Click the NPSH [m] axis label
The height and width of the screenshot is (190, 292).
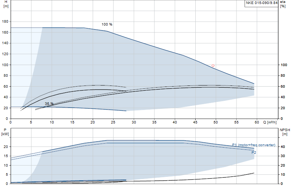tap(285, 132)
